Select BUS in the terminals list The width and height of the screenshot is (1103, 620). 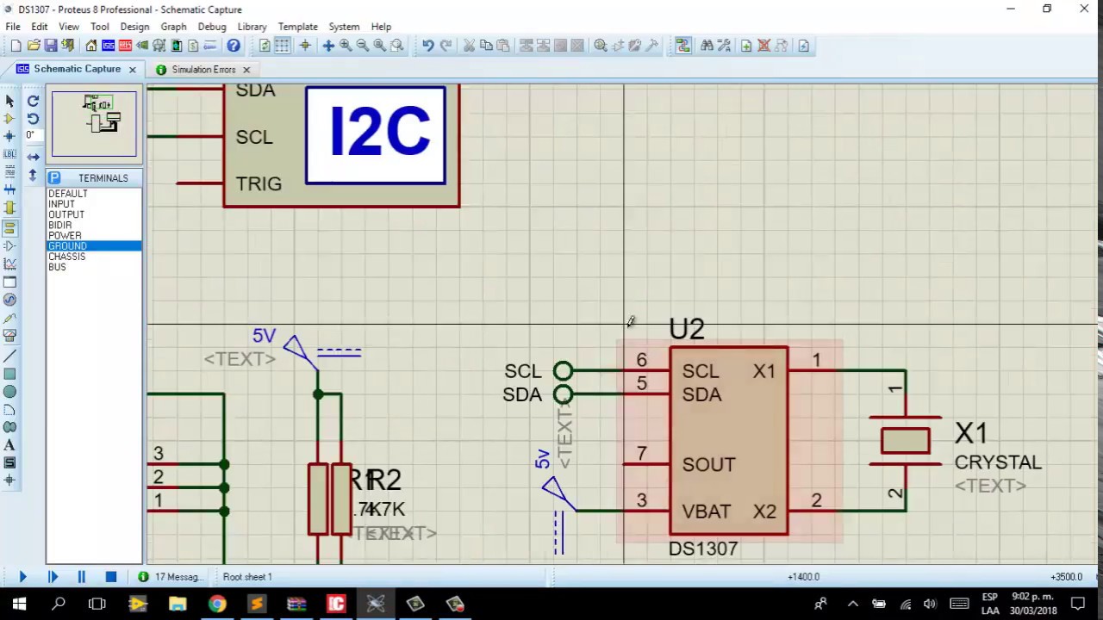tap(57, 267)
